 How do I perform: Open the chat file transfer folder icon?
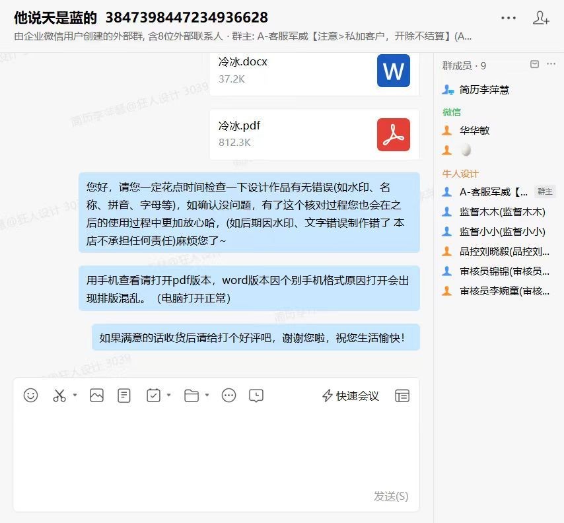point(193,396)
